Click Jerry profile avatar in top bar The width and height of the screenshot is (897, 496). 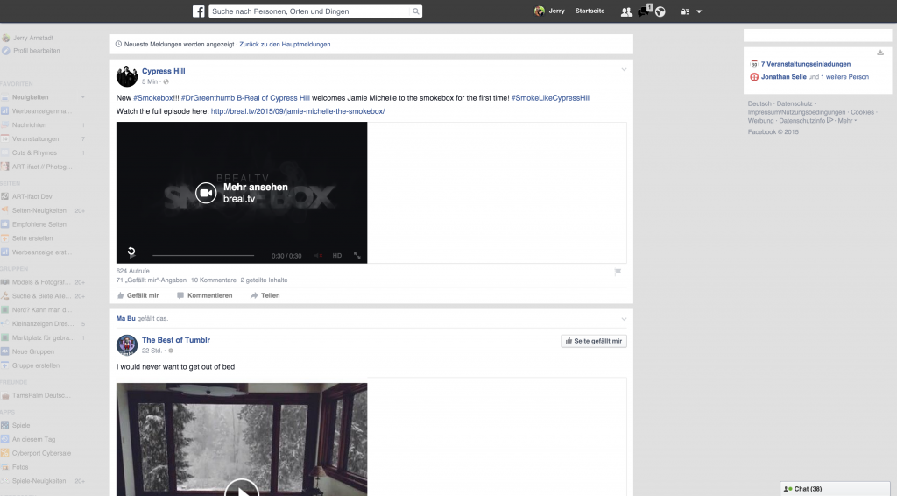pyautogui.click(x=539, y=11)
